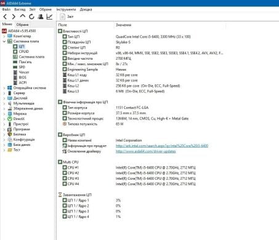The image size is (279, 240).
Task: Go back with the left arrow toolbar icon
Action: click(x=6, y=17)
